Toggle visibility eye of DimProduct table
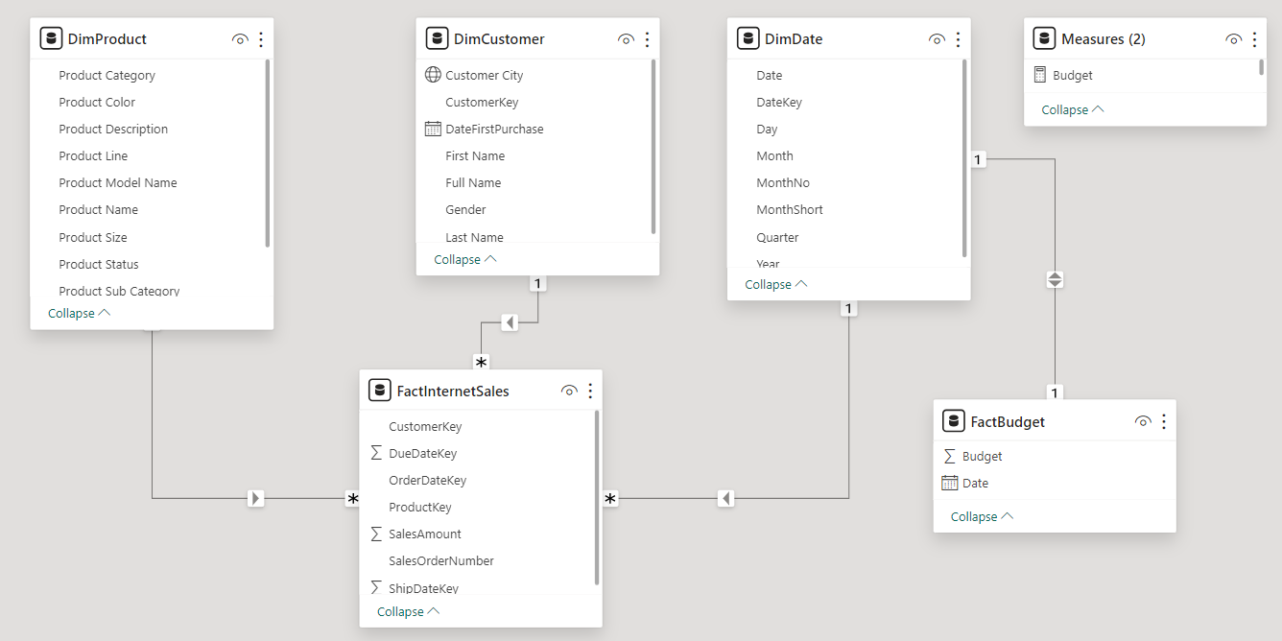Screen dimensions: 1282x641 pos(240,39)
